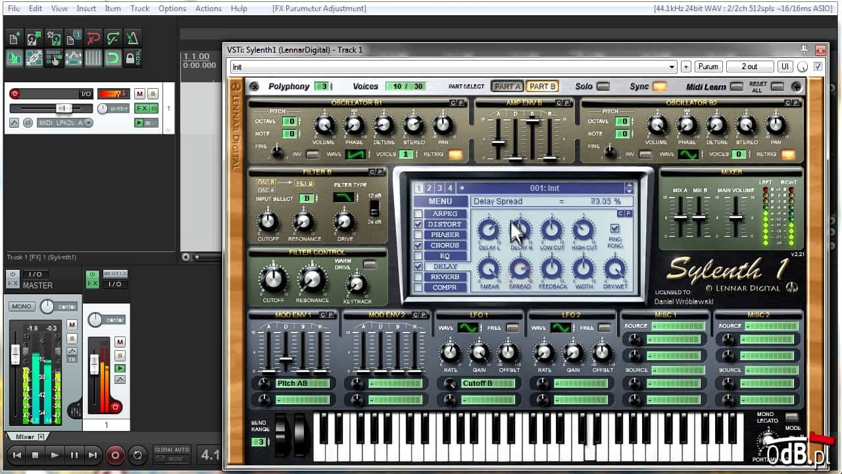Click the Save Project toolbar icon

point(53,38)
